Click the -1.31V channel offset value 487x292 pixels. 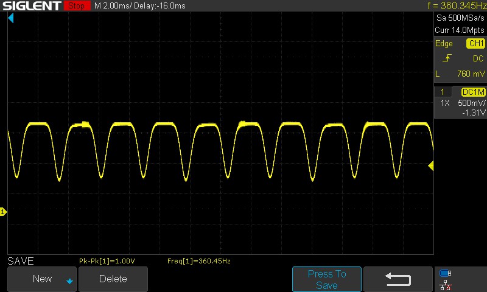474,113
